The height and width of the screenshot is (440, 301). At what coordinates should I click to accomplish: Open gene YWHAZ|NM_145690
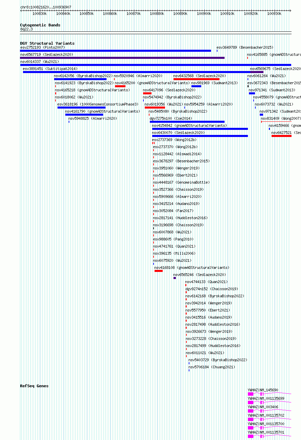click(x=263, y=390)
